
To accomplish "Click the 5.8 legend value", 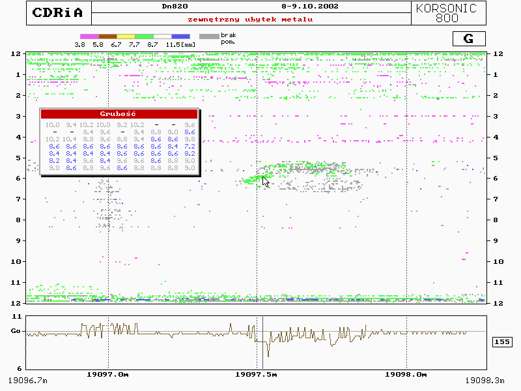I will 98,44.
